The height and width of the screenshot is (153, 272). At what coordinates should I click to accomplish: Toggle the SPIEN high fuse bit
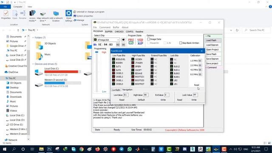[133, 66]
